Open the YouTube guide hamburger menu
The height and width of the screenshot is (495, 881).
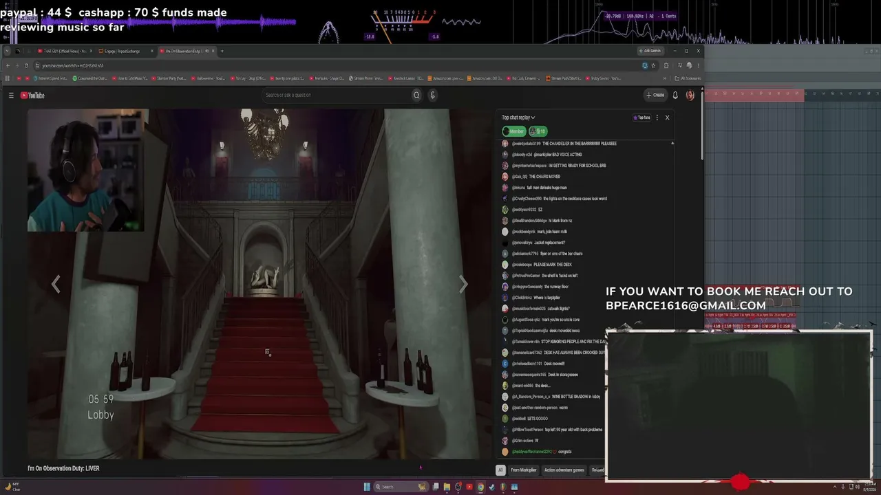[x=11, y=96]
